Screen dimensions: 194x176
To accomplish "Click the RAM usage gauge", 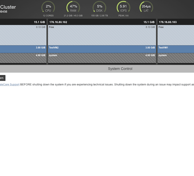I will click(73, 7).
